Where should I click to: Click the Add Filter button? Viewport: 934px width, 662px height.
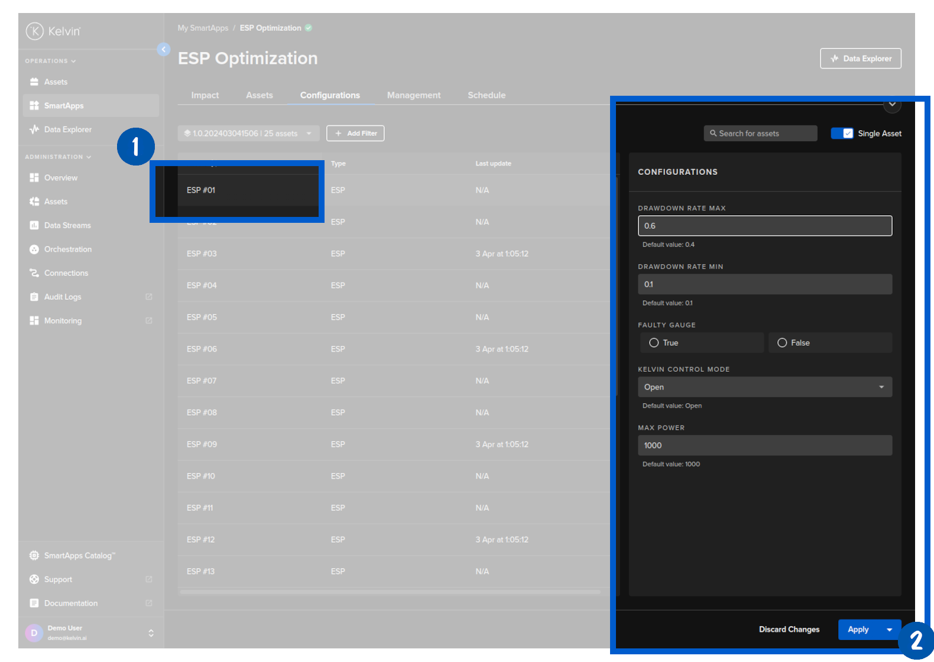[355, 134]
